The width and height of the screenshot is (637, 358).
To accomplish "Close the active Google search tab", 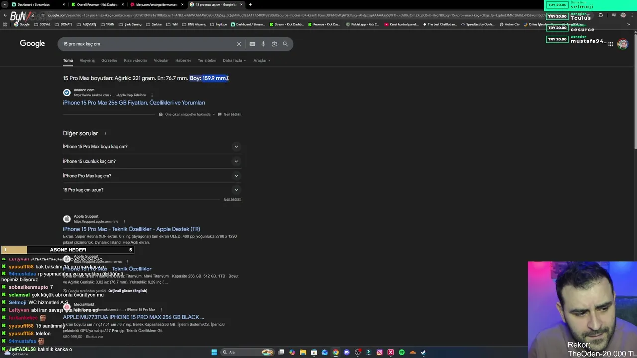I will pos(242,4).
